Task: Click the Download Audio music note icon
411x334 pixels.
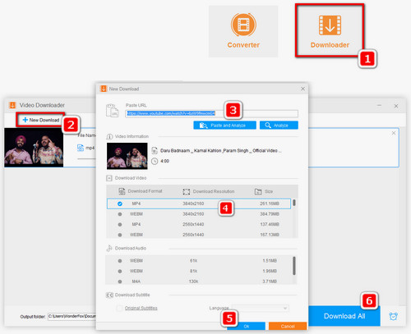Action: (109, 248)
